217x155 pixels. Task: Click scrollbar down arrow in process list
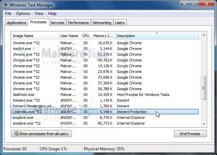pyautogui.click(x=204, y=124)
